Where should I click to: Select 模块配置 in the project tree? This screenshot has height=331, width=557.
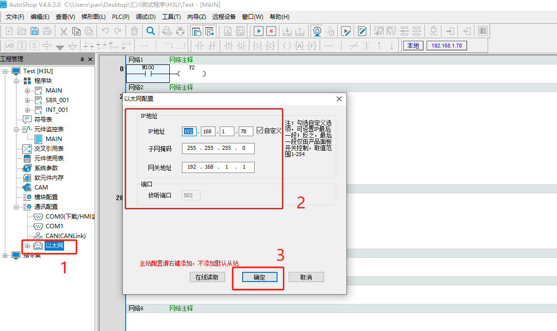tap(46, 197)
